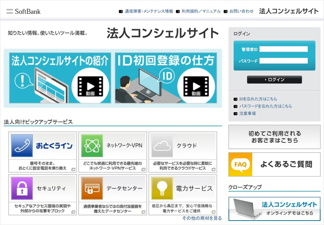Open IDを忘れた方はこちら link
Viewport: 324px width, 225px height.
[258, 99]
